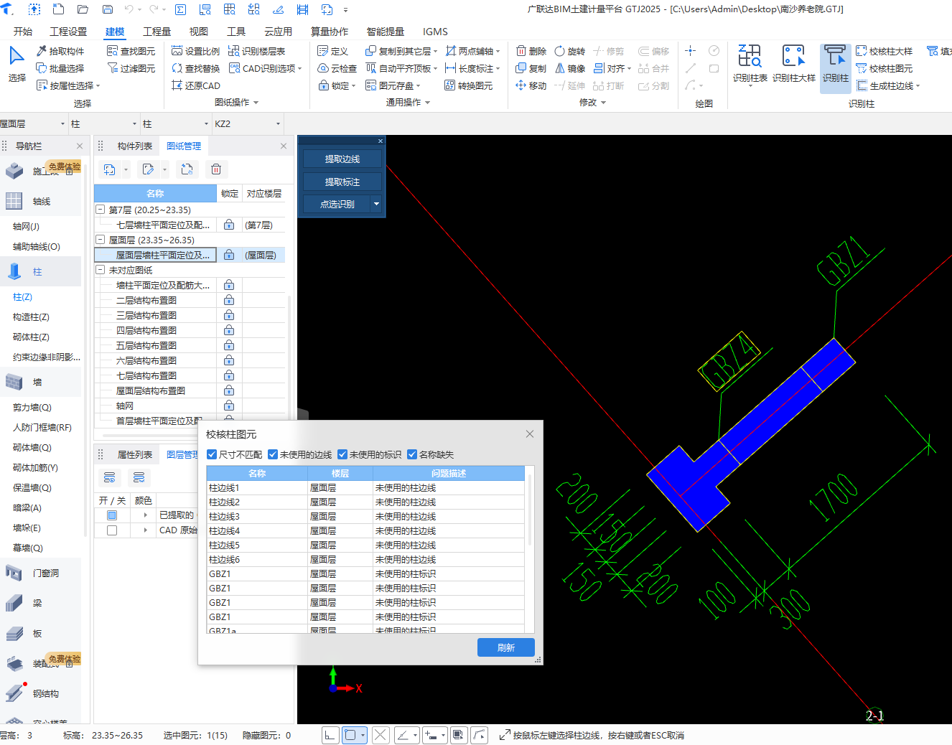Click the 提取标注 button
The image size is (952, 745).
(342, 182)
